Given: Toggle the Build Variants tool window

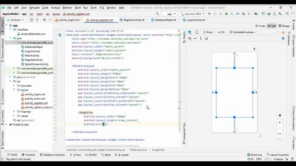Looking at the screenshot, I should click(2, 140).
